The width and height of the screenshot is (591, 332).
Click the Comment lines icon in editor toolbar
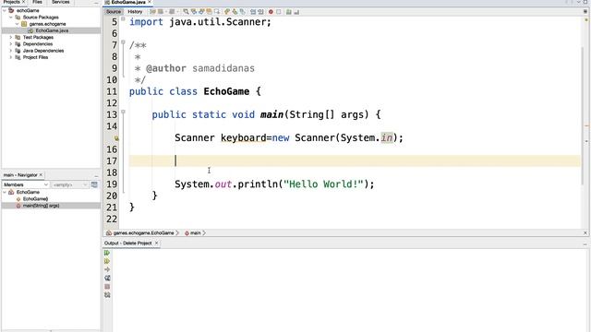(x=288, y=12)
